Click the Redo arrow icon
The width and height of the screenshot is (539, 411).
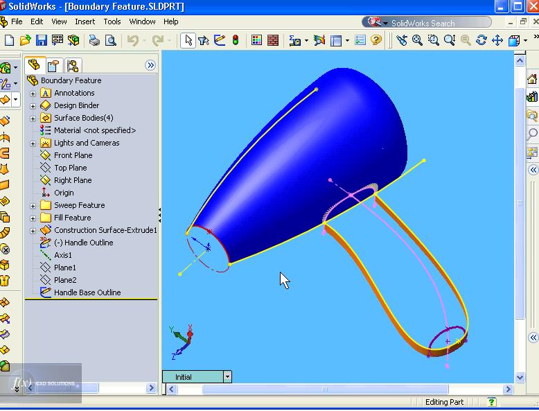pyautogui.click(x=158, y=41)
